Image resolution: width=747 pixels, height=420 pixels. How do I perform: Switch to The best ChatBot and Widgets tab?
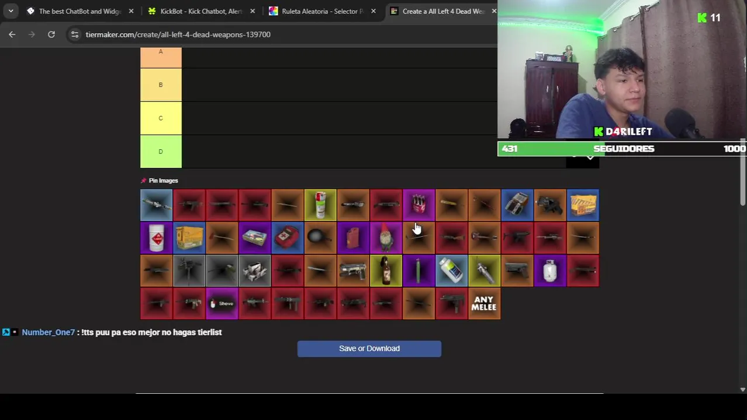click(x=79, y=11)
